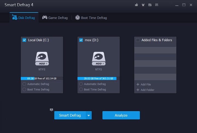Screen dimensions: 197x133
Task: Click the Added Files & Folders heading
Action: [x=157, y=40]
